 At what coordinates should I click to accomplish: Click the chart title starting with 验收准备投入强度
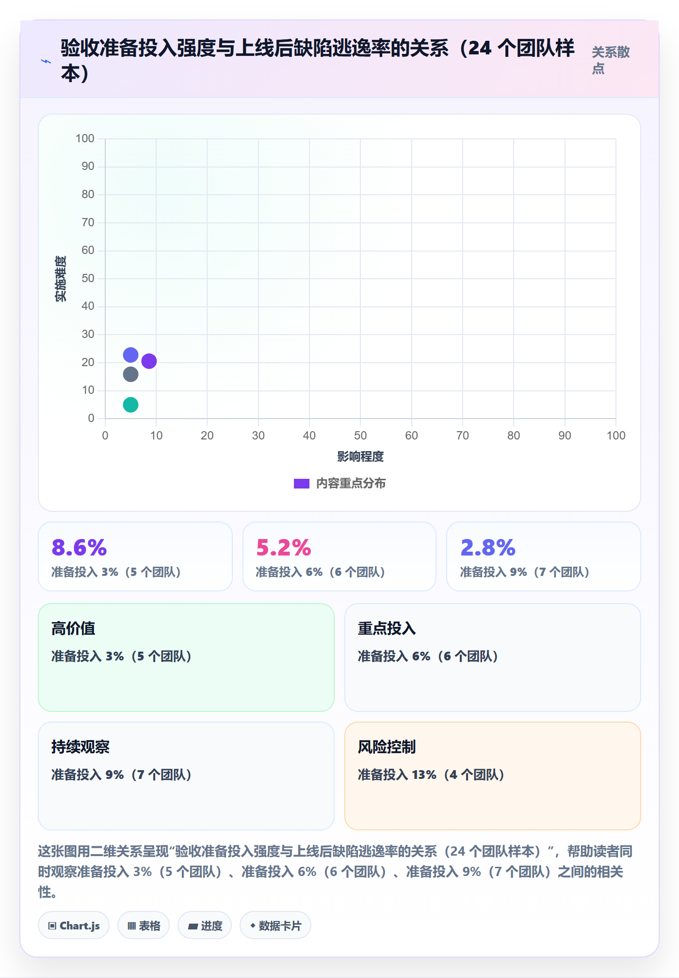(318, 60)
